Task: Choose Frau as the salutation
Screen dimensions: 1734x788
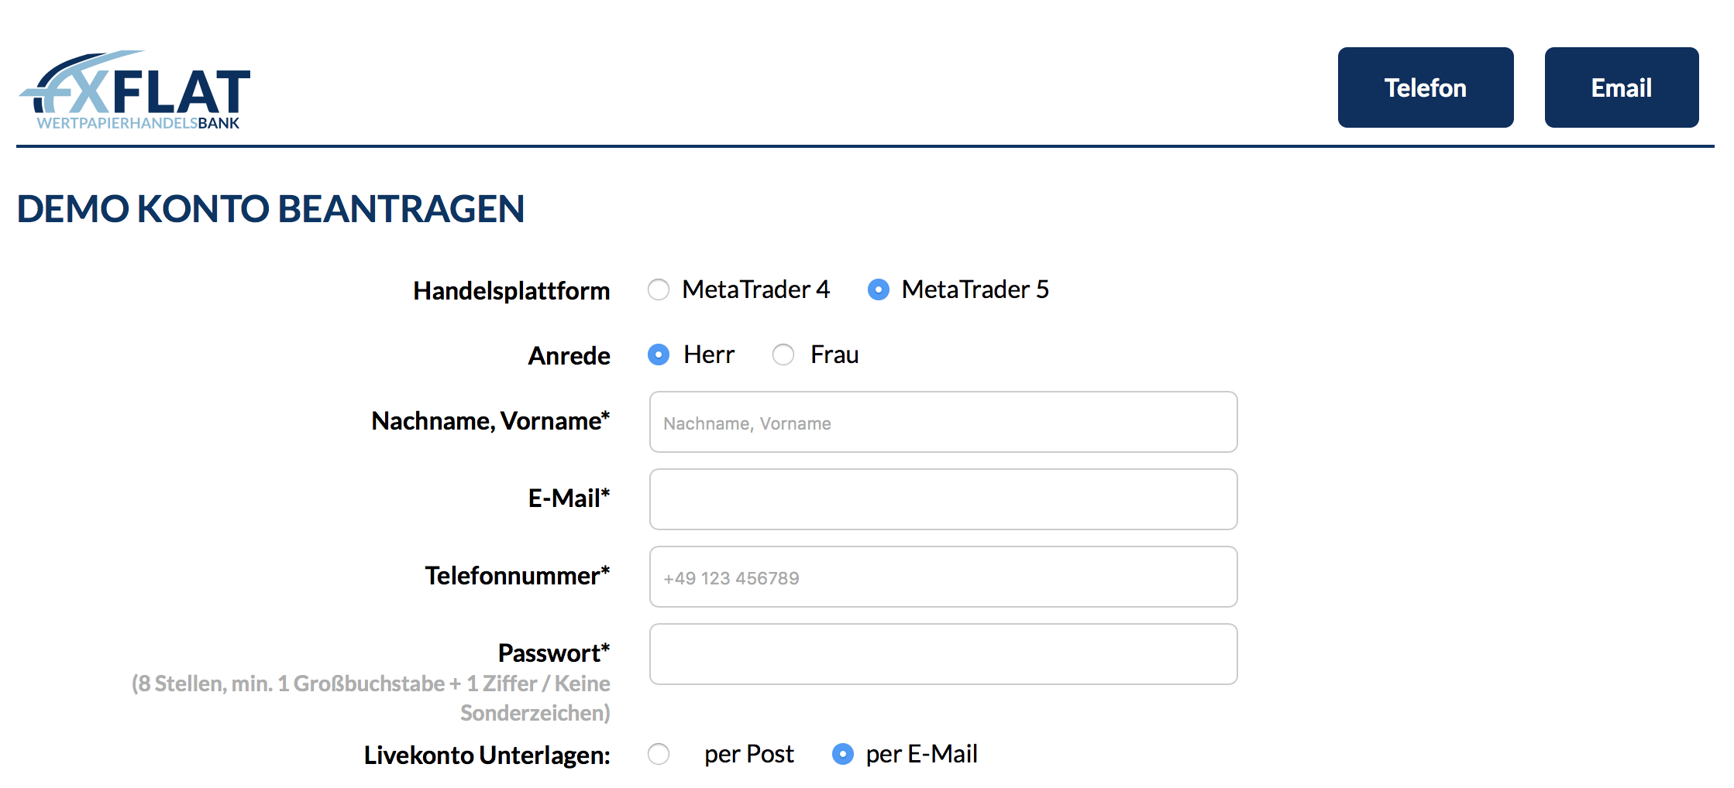Action: (x=783, y=355)
